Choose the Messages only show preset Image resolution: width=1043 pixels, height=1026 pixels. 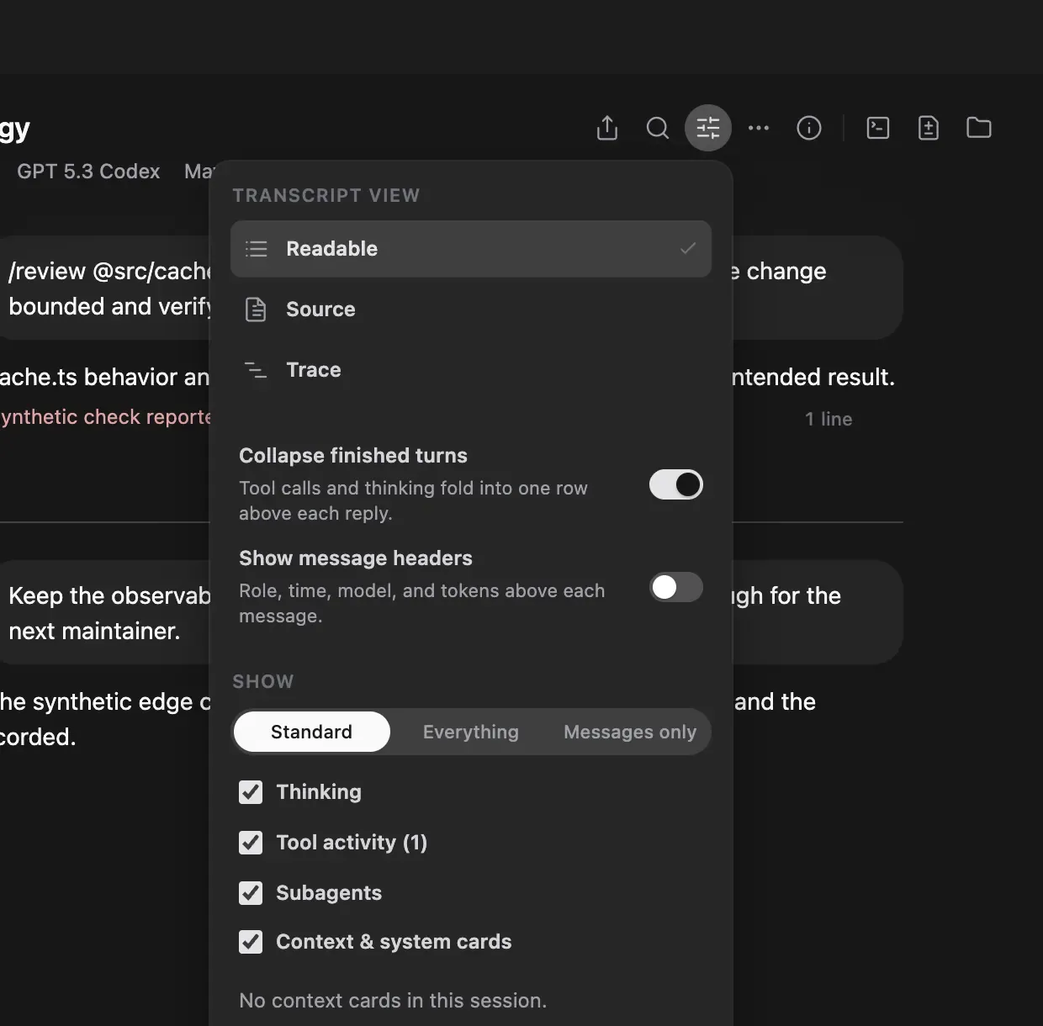point(630,732)
